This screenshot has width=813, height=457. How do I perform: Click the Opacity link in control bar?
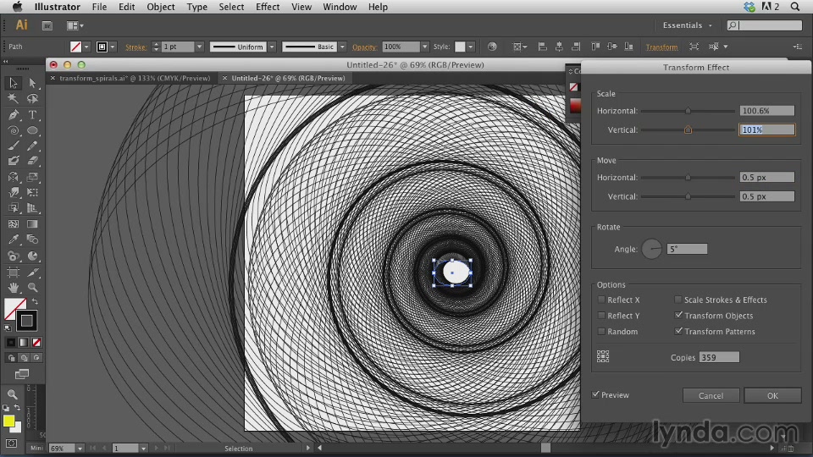pyautogui.click(x=364, y=47)
